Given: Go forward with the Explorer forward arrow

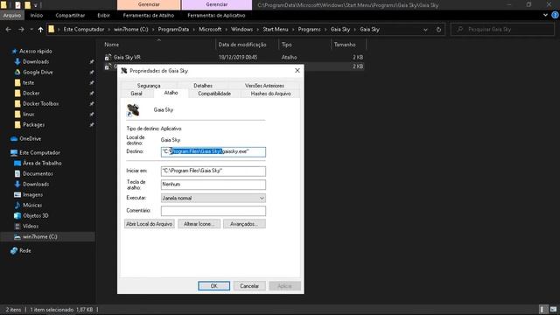Looking at the screenshot, I should [x=21, y=30].
